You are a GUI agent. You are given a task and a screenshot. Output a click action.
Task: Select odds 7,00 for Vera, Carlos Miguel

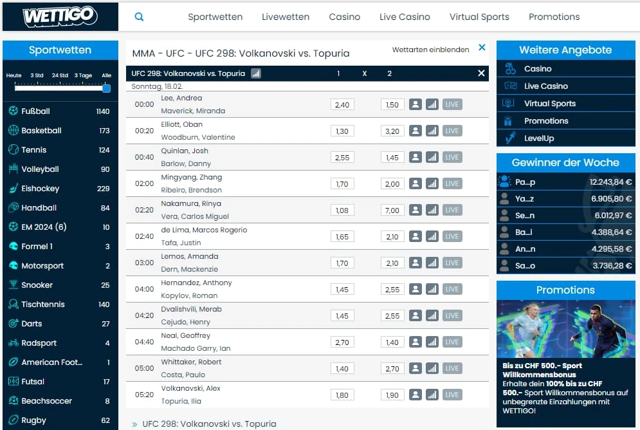pyautogui.click(x=392, y=210)
